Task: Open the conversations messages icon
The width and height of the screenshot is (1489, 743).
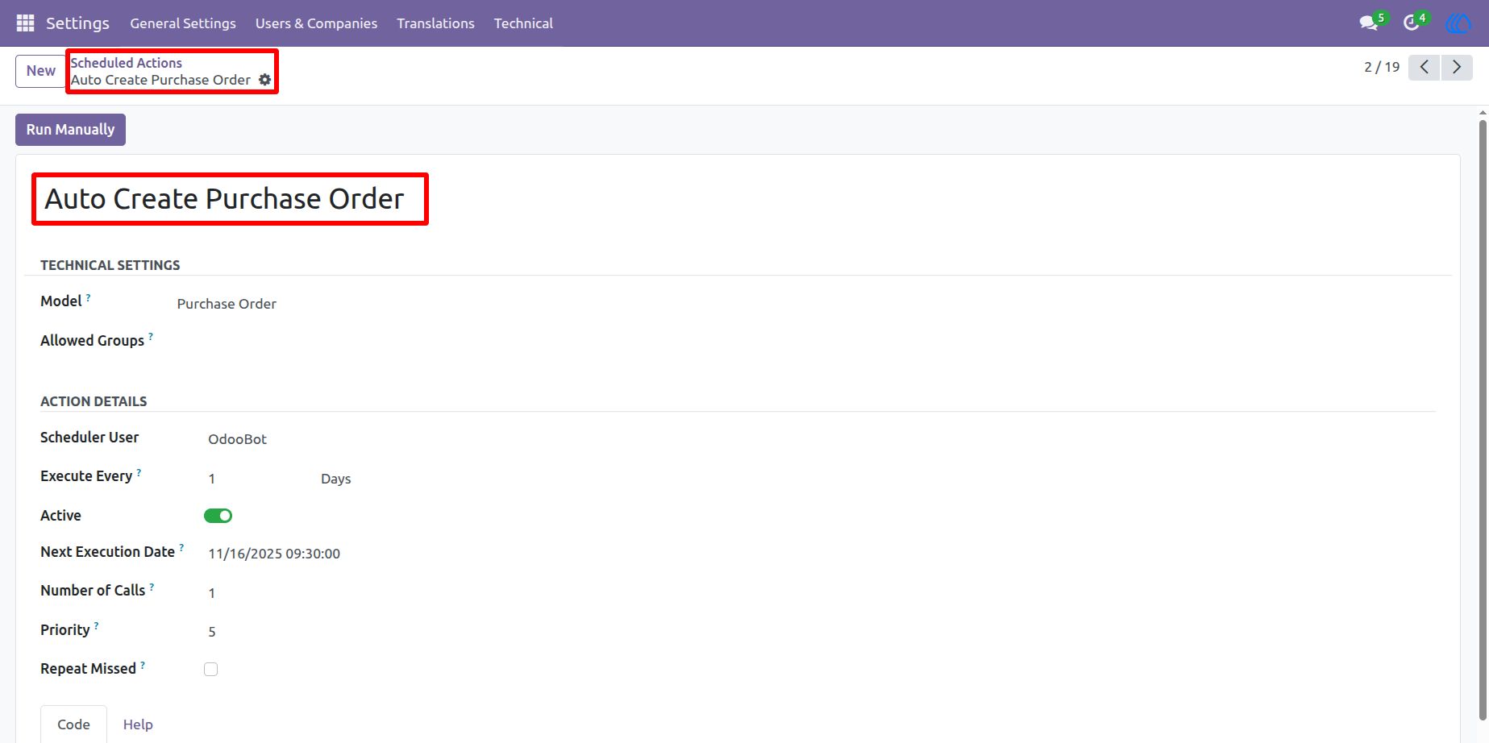Action: coord(1369,23)
